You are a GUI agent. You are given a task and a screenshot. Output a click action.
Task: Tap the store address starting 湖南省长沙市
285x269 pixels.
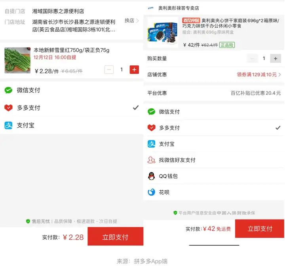tap(74, 26)
